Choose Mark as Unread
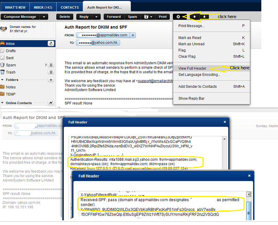The image size is (278, 225). coord(211,44)
